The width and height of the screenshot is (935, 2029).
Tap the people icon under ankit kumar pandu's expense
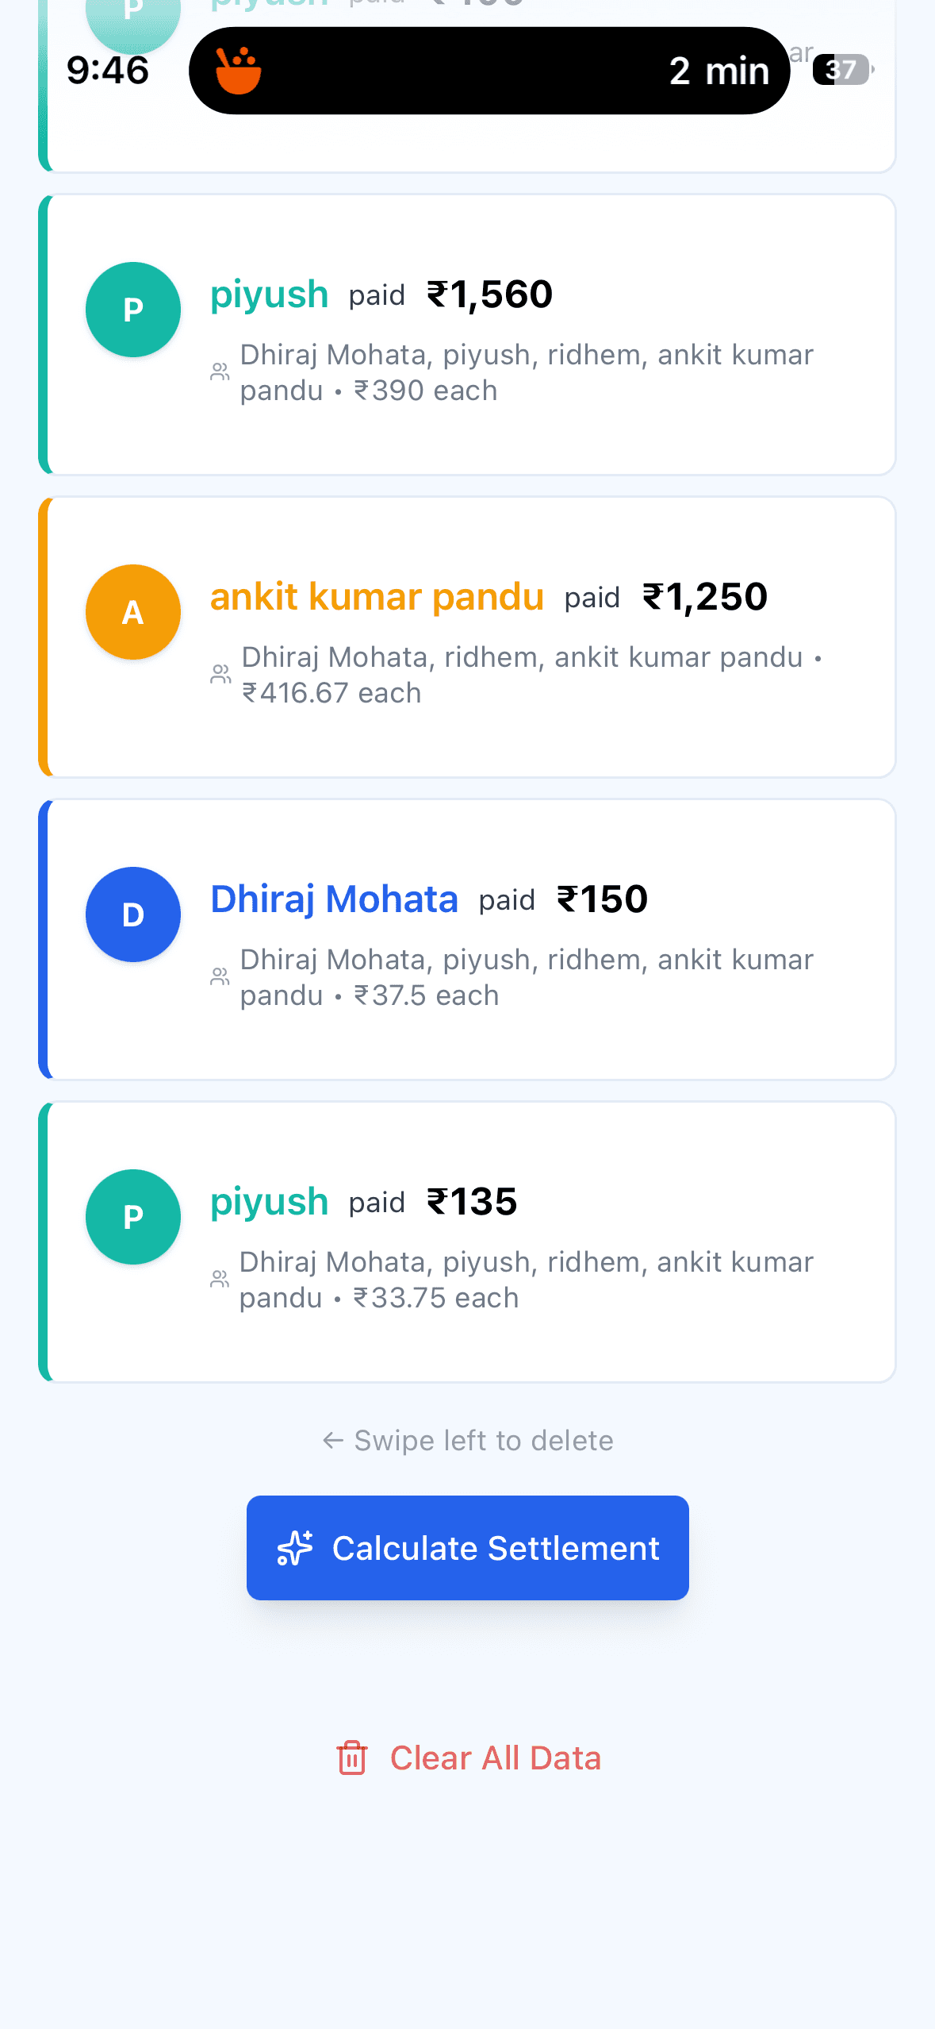pos(220,674)
